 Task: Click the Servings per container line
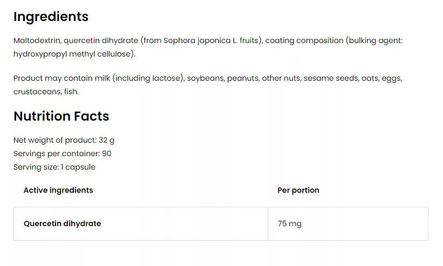coord(63,153)
